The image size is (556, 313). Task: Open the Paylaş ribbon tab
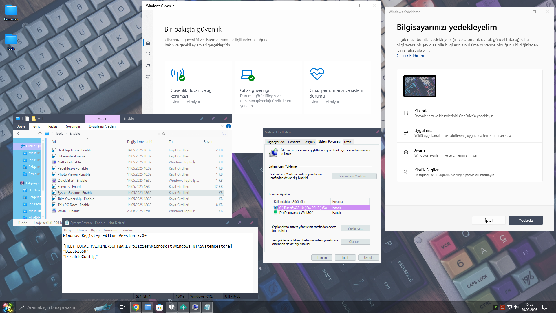pos(53,126)
